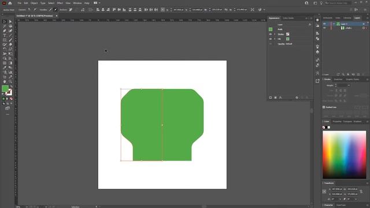Click horizontal align center icon
Viewport: 370px width, 208px height.
103,10
